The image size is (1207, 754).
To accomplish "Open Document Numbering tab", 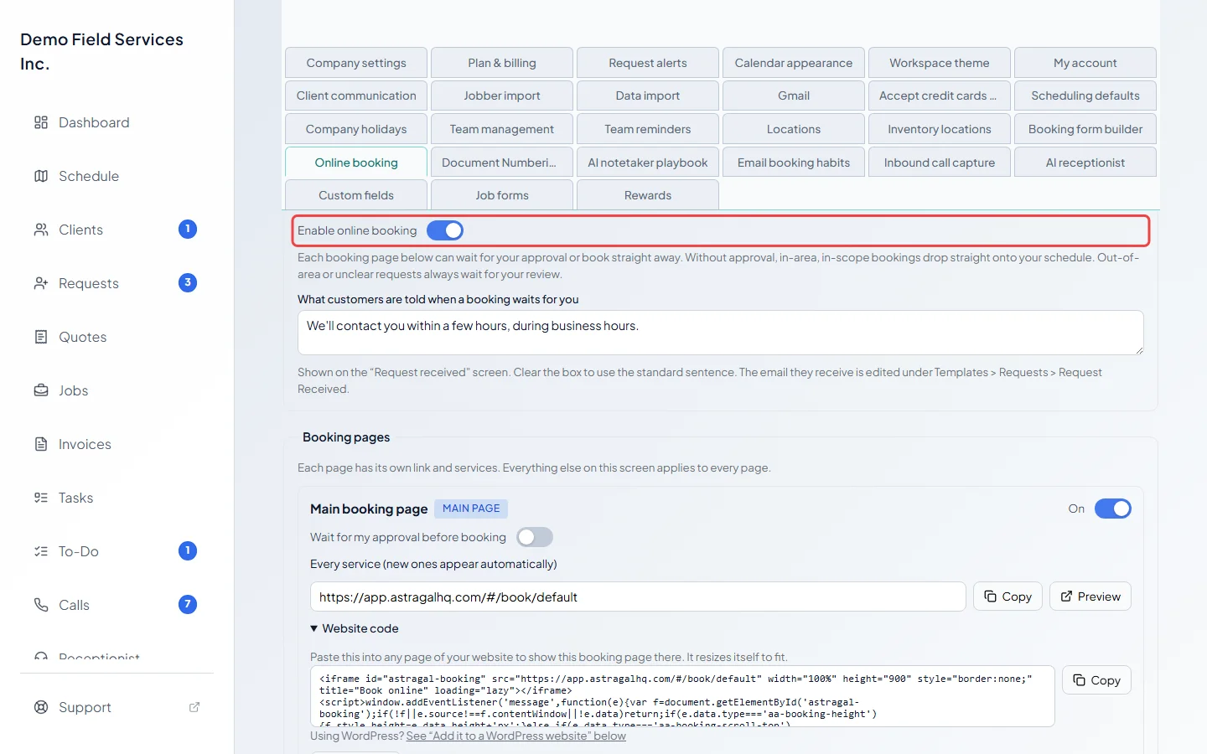I will click(502, 163).
